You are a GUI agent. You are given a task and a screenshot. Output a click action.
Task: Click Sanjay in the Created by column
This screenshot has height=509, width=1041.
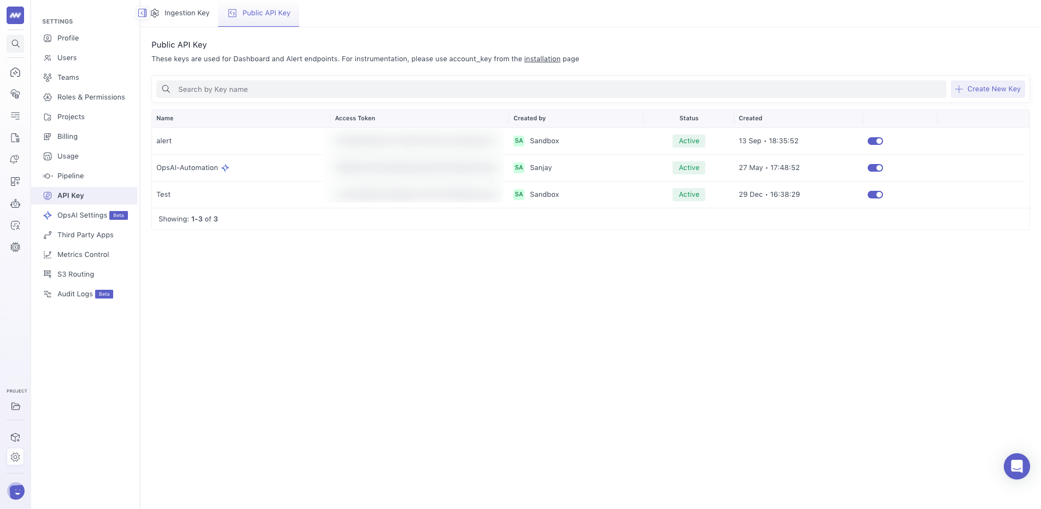click(x=541, y=168)
